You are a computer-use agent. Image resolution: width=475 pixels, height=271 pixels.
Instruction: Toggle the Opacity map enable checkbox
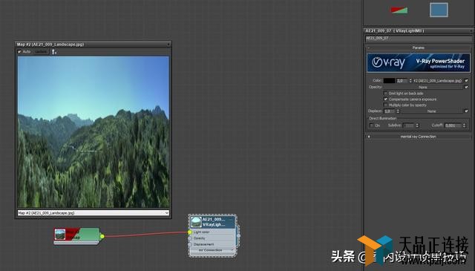[466, 87]
